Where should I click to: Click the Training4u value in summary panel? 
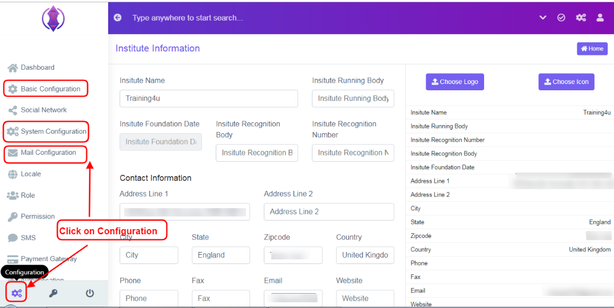[597, 113]
